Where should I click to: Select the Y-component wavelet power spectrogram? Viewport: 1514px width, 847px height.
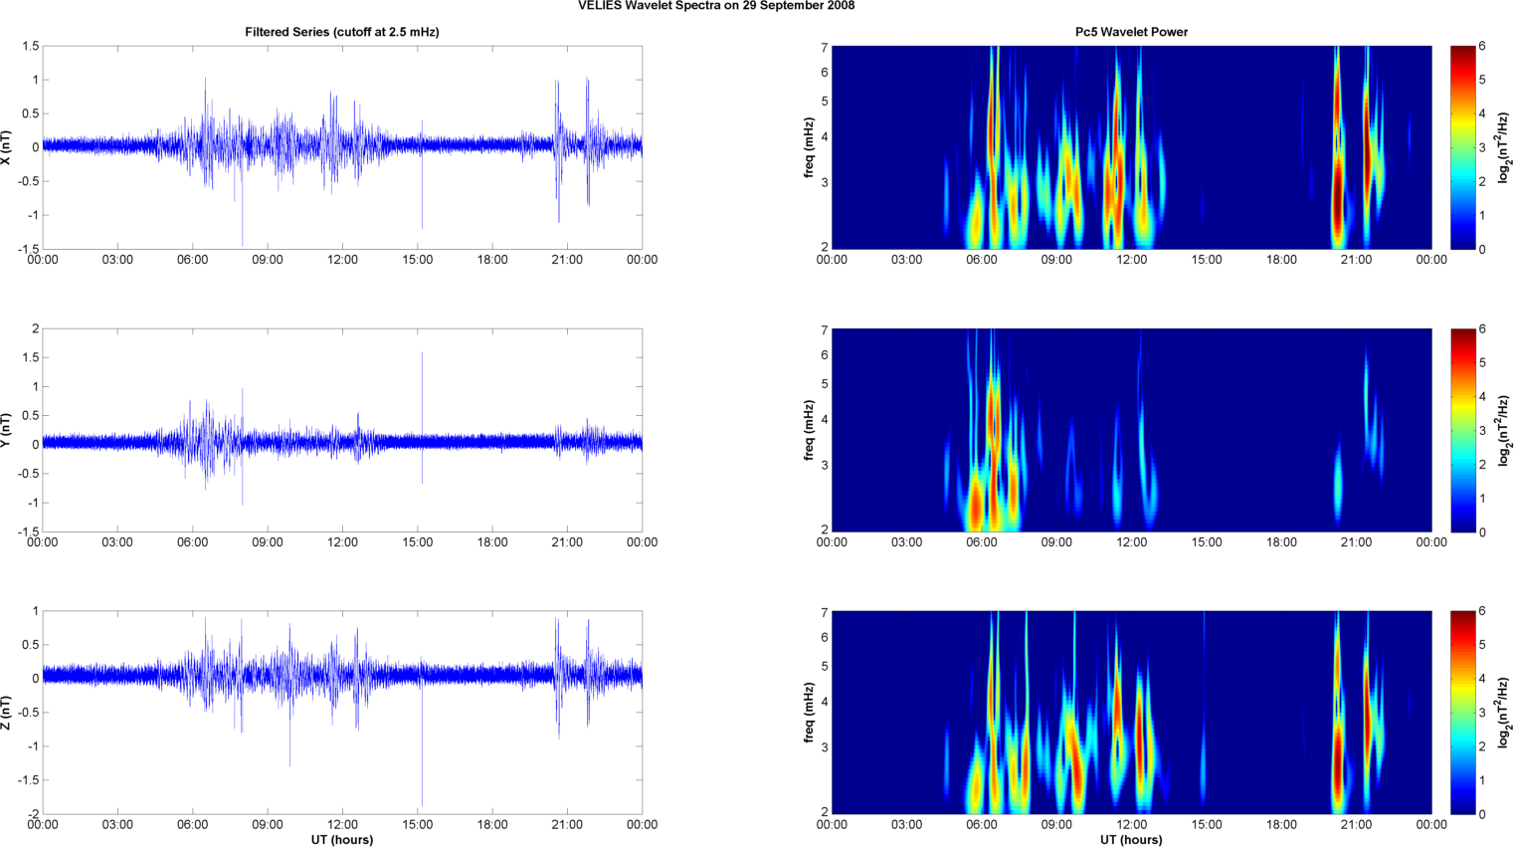(1131, 430)
